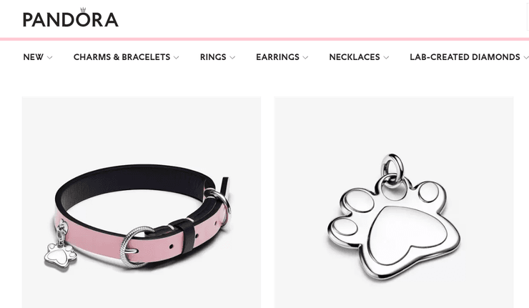Expand the Charms & Bracelets chevron arrow
Screen dimensions: 529x308
click(x=176, y=58)
